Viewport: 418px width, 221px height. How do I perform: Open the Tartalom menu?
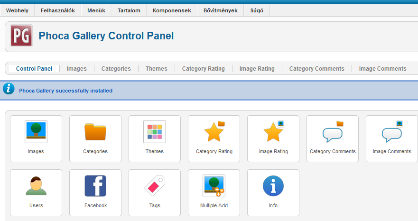(129, 10)
